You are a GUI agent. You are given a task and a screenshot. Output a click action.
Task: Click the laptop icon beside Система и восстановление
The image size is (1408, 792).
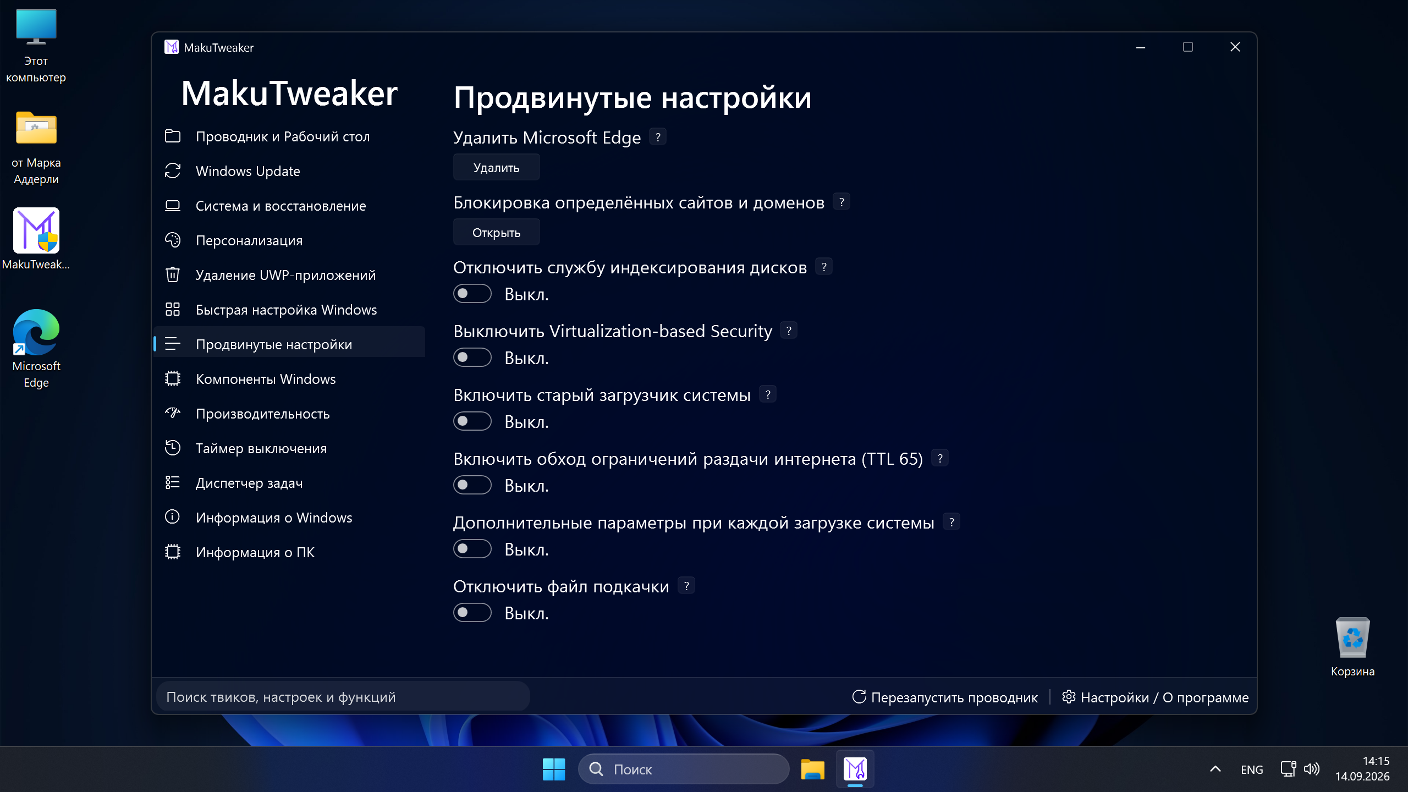[173, 206]
